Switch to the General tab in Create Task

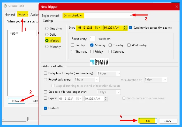10,15
